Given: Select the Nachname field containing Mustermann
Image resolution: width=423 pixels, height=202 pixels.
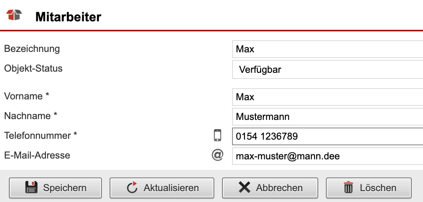Looking at the screenshot, I should click(x=327, y=117).
